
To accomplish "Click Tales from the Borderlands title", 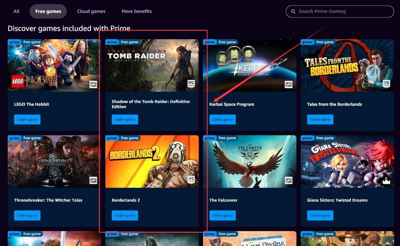I will click(335, 104).
